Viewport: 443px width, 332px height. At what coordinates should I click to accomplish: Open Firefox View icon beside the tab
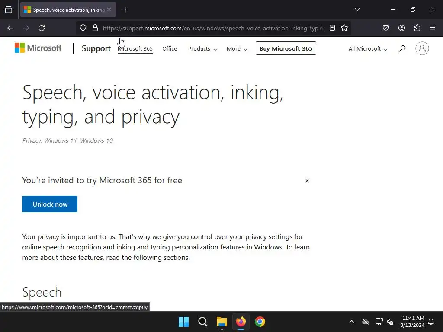pyautogui.click(x=9, y=10)
